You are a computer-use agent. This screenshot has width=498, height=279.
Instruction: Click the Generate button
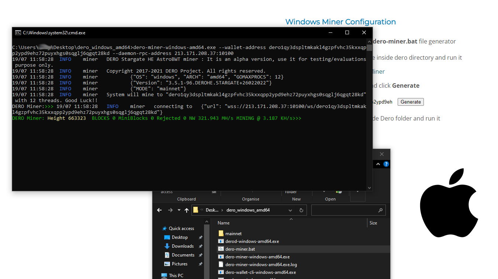[x=411, y=102]
